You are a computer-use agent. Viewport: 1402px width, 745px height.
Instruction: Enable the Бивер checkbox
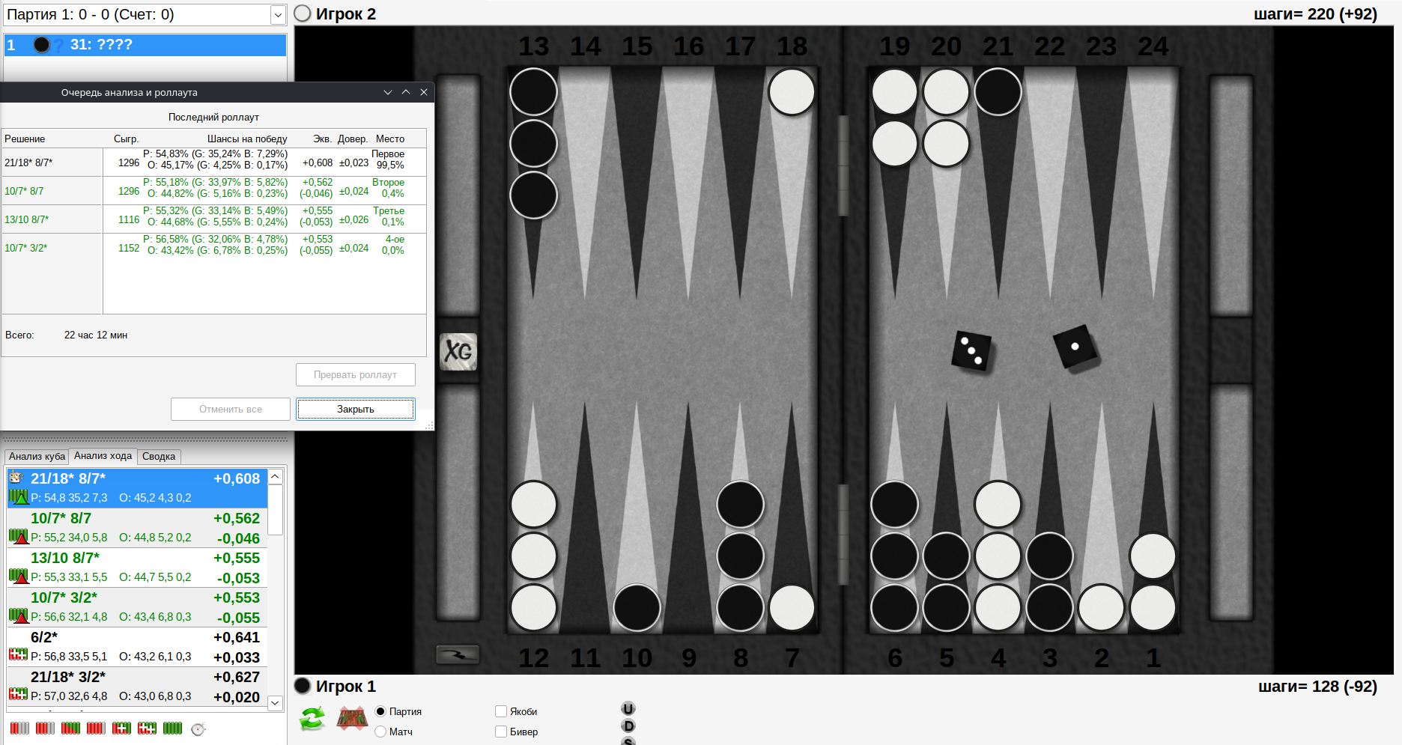(501, 732)
